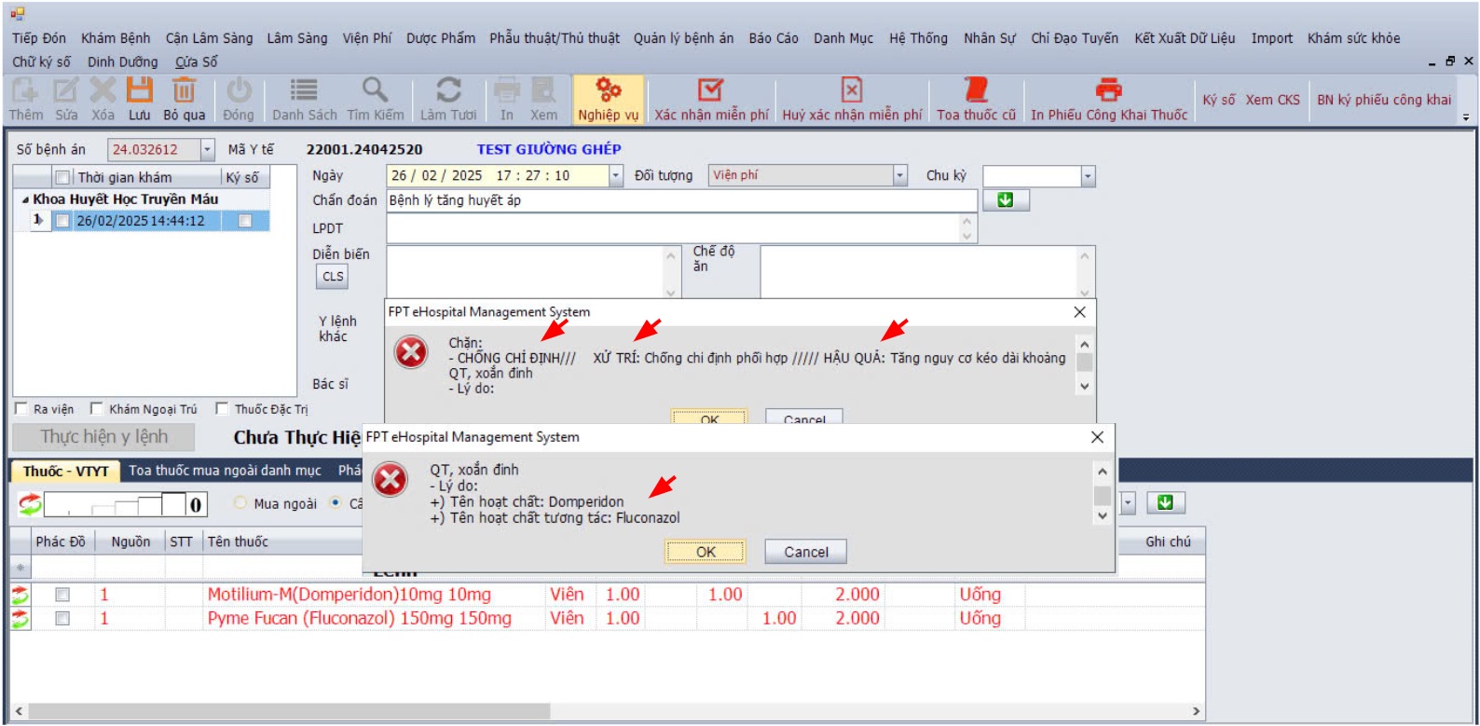The width and height of the screenshot is (1480, 726).
Task: Click the Làm Tươi refresh icon
Action: [448, 89]
